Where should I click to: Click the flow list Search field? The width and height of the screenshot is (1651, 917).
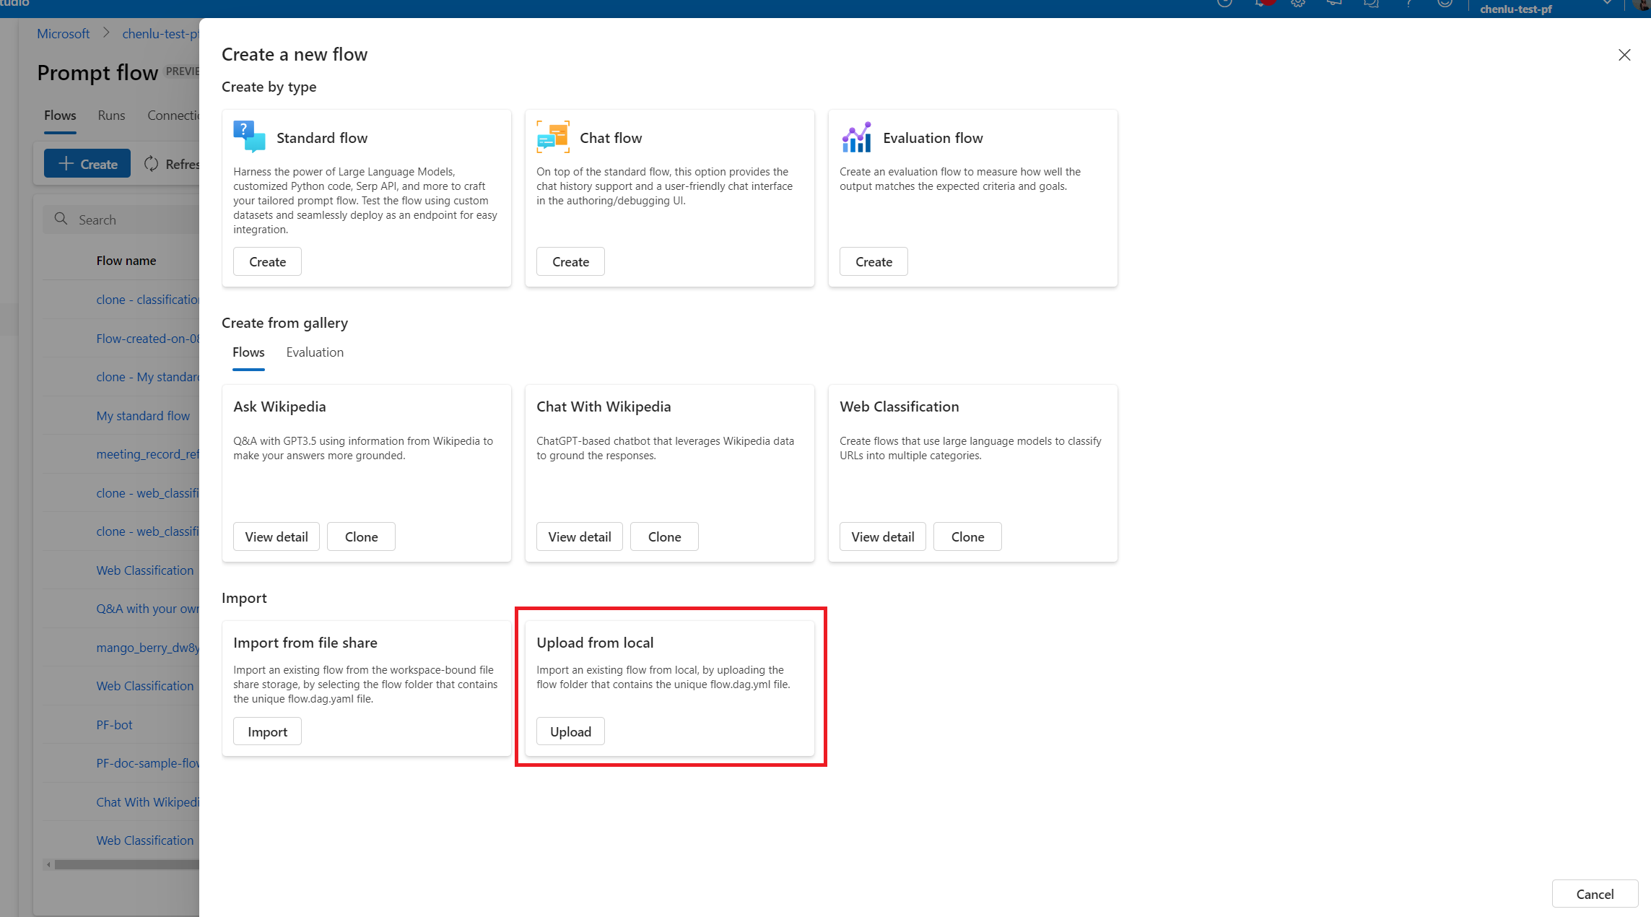point(130,220)
